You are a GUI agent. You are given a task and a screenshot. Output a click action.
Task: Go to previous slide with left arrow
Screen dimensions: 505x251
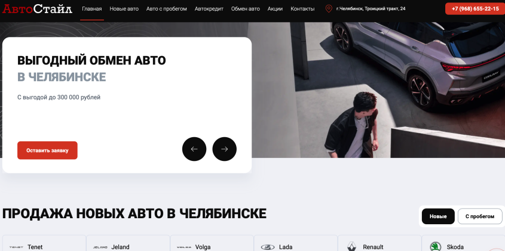194,149
